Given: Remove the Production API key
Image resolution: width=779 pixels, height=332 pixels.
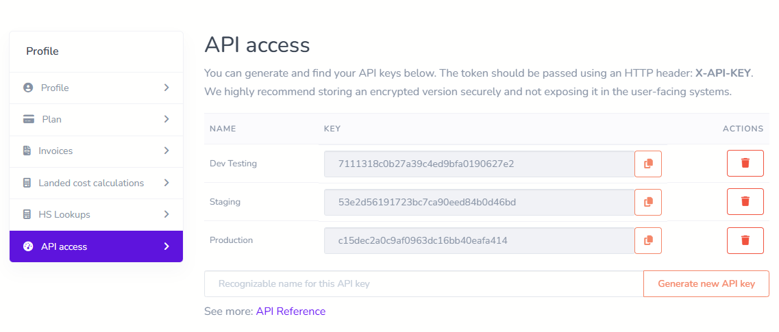Looking at the screenshot, I should [745, 240].
